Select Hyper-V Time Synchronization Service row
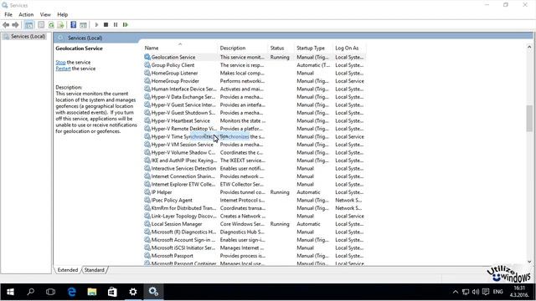 [x=255, y=137]
